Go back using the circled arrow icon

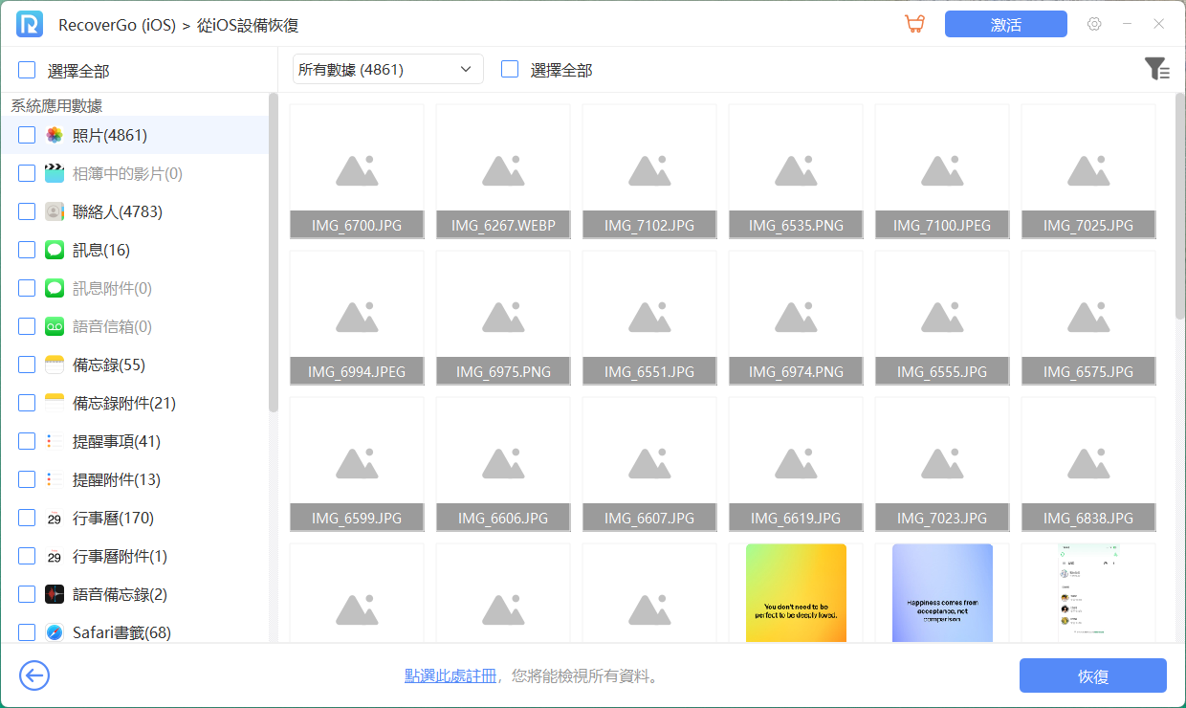click(34, 676)
